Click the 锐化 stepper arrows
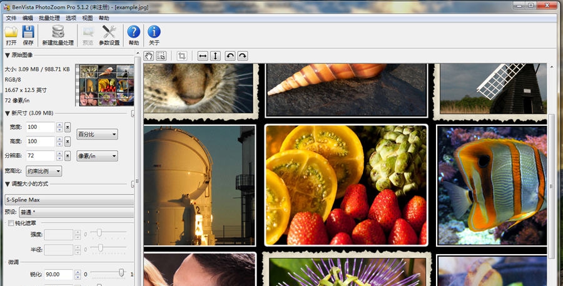563x286 pixels. pos(78,274)
